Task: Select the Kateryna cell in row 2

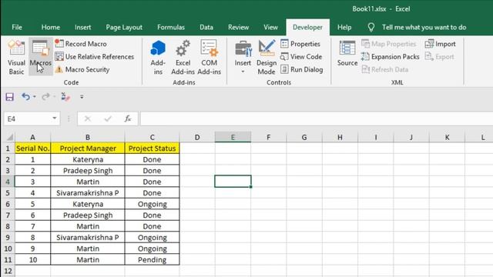Action: [x=87, y=159]
